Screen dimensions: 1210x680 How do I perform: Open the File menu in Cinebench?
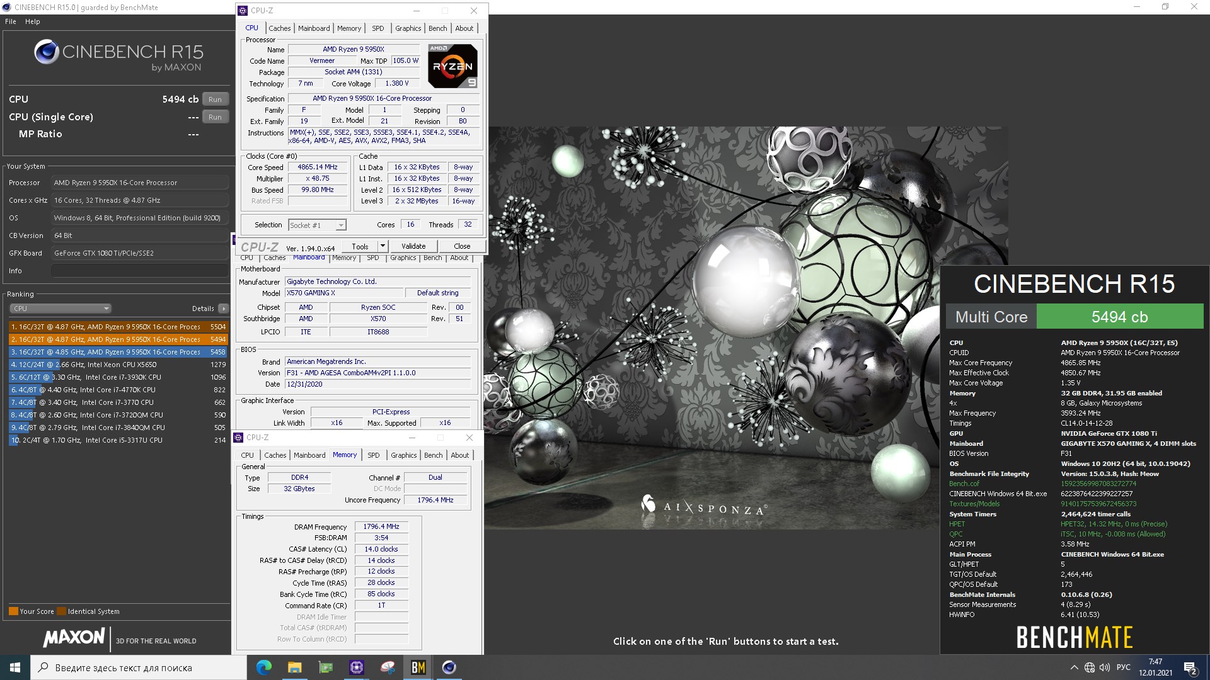[11, 21]
